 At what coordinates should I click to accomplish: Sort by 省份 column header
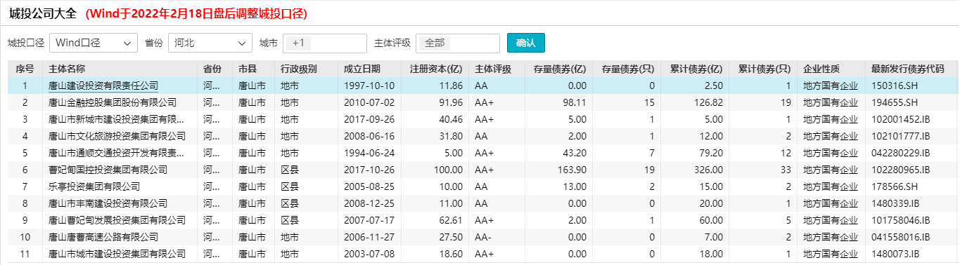point(212,69)
